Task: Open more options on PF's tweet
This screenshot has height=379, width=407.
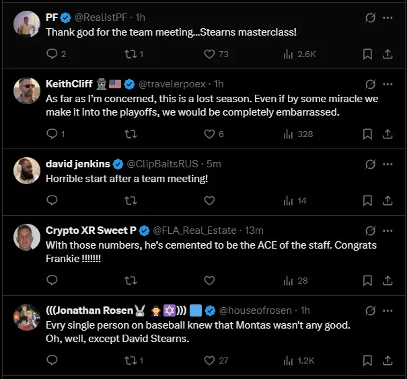Action: 388,17
